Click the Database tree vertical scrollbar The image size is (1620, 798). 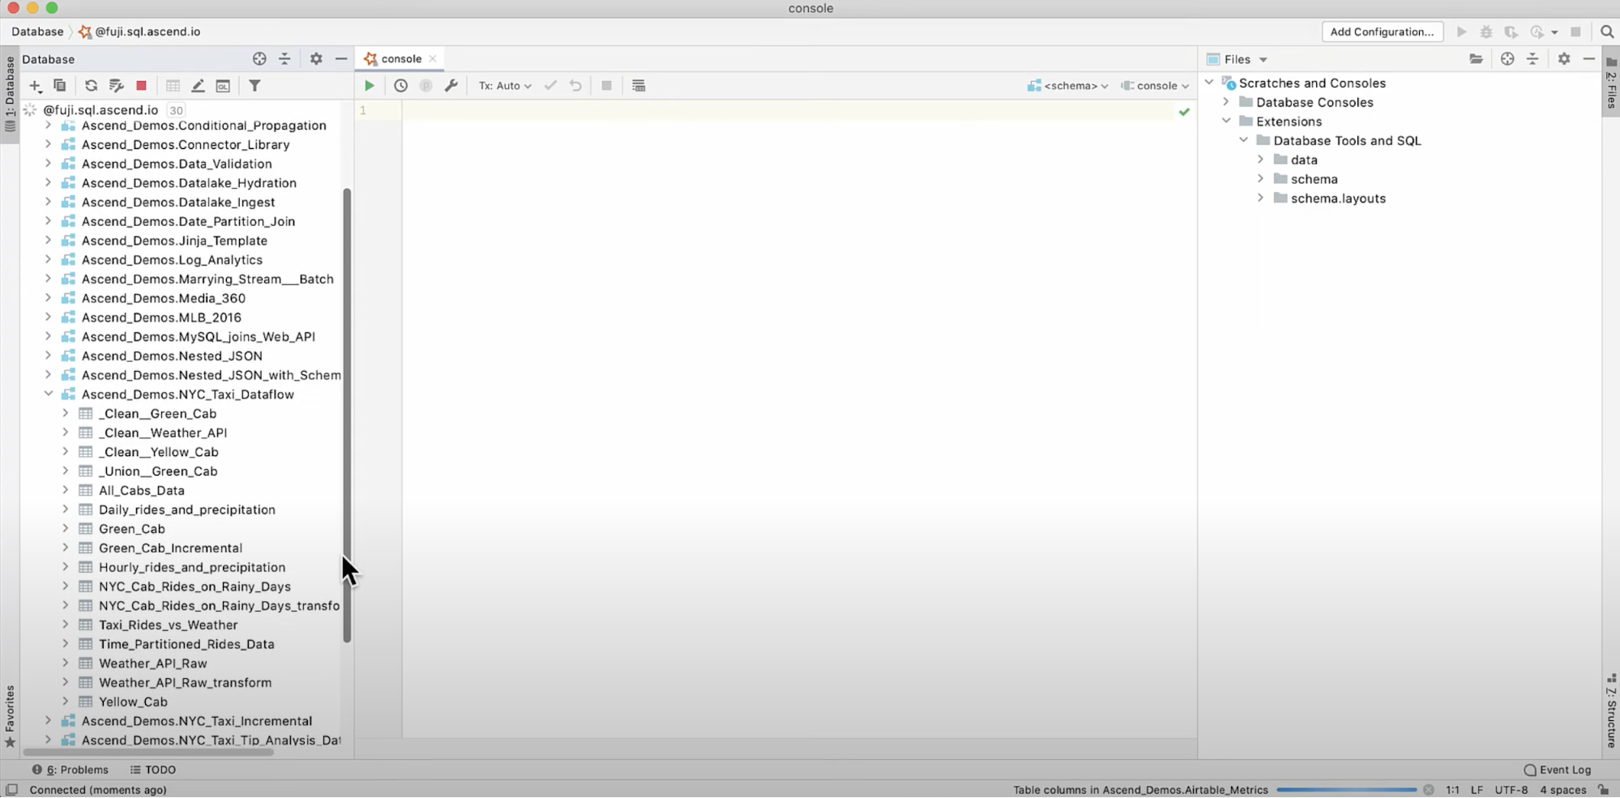347,416
